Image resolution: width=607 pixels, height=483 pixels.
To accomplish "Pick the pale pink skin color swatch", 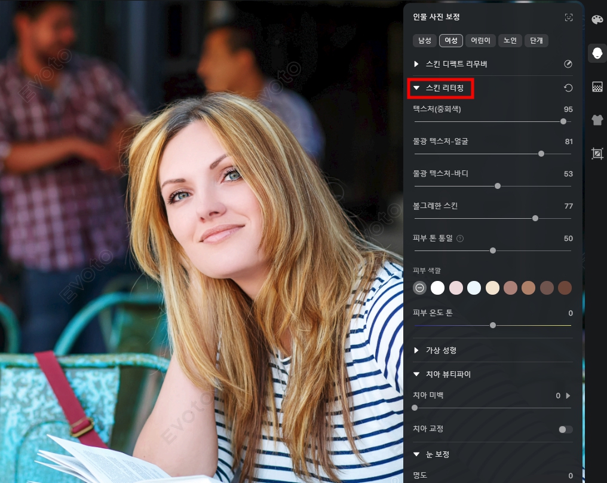I will point(456,288).
